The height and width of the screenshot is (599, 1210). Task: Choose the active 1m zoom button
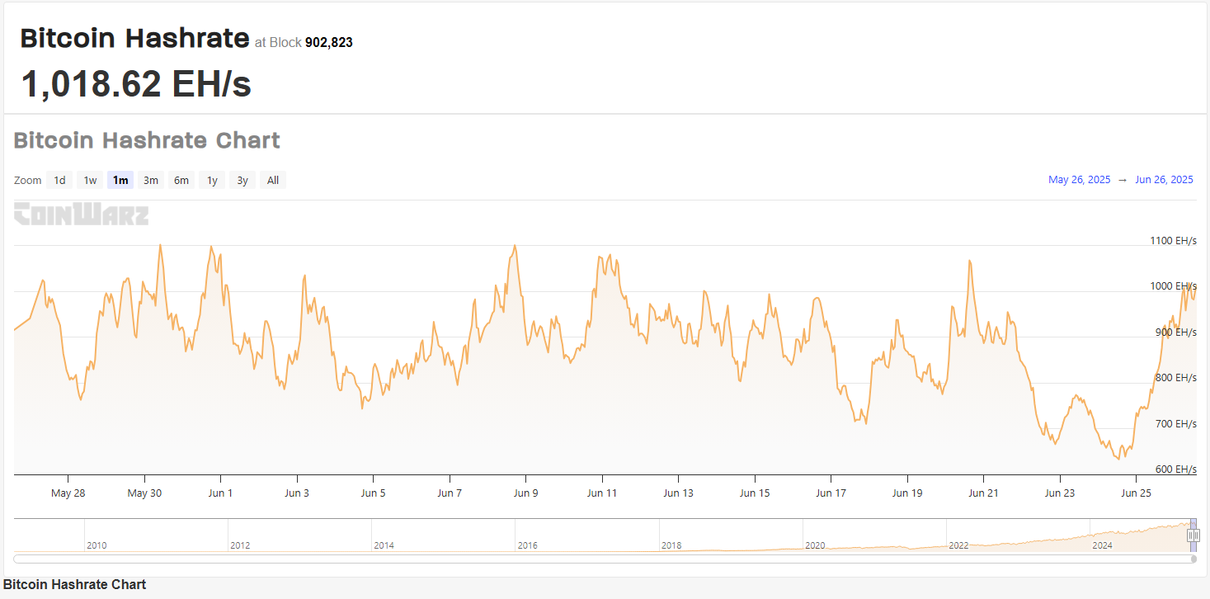click(120, 180)
